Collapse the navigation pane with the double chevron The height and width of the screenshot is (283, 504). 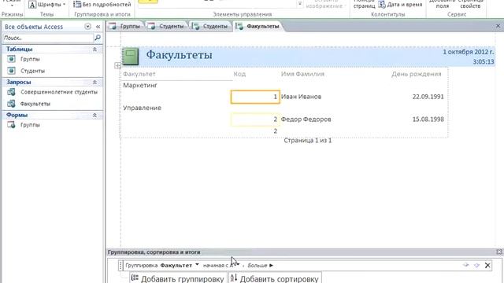[x=98, y=27]
